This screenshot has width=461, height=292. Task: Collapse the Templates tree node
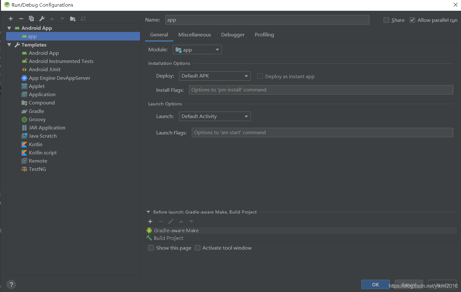(9, 45)
